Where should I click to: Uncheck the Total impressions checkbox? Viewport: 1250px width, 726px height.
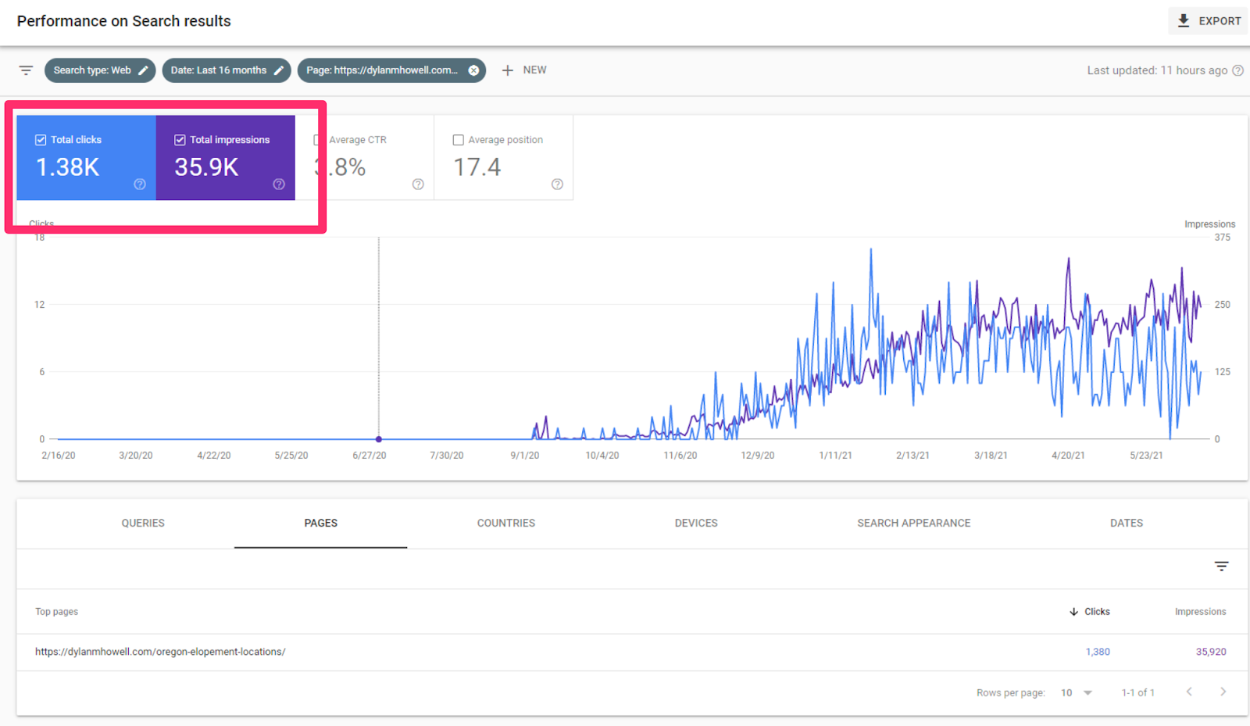180,140
